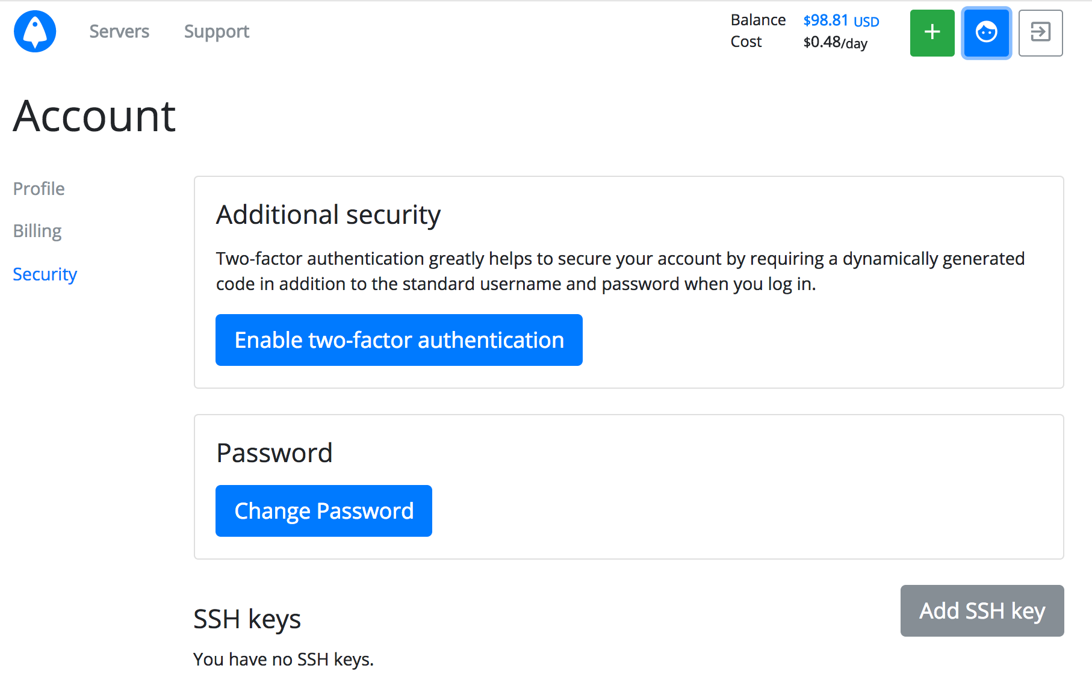This screenshot has height=686, width=1092.
Task: Switch to the Billing section
Action: tap(37, 231)
